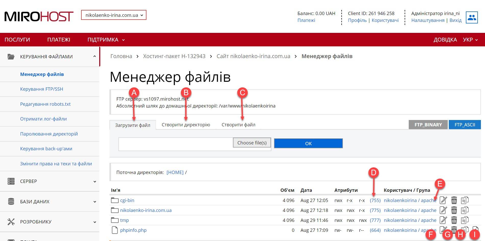Open the Підтримка menu dropdown
The width and height of the screenshot is (485, 241).
coord(106,40)
